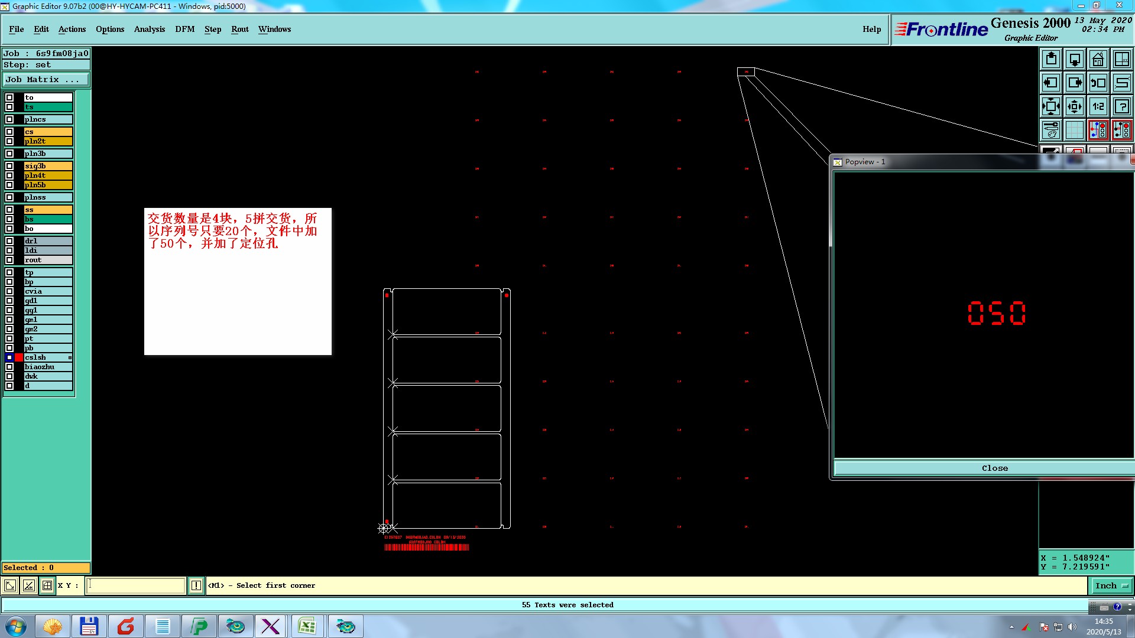Image resolution: width=1135 pixels, height=638 pixels.
Task: Open the grid display icon
Action: (x=1074, y=129)
